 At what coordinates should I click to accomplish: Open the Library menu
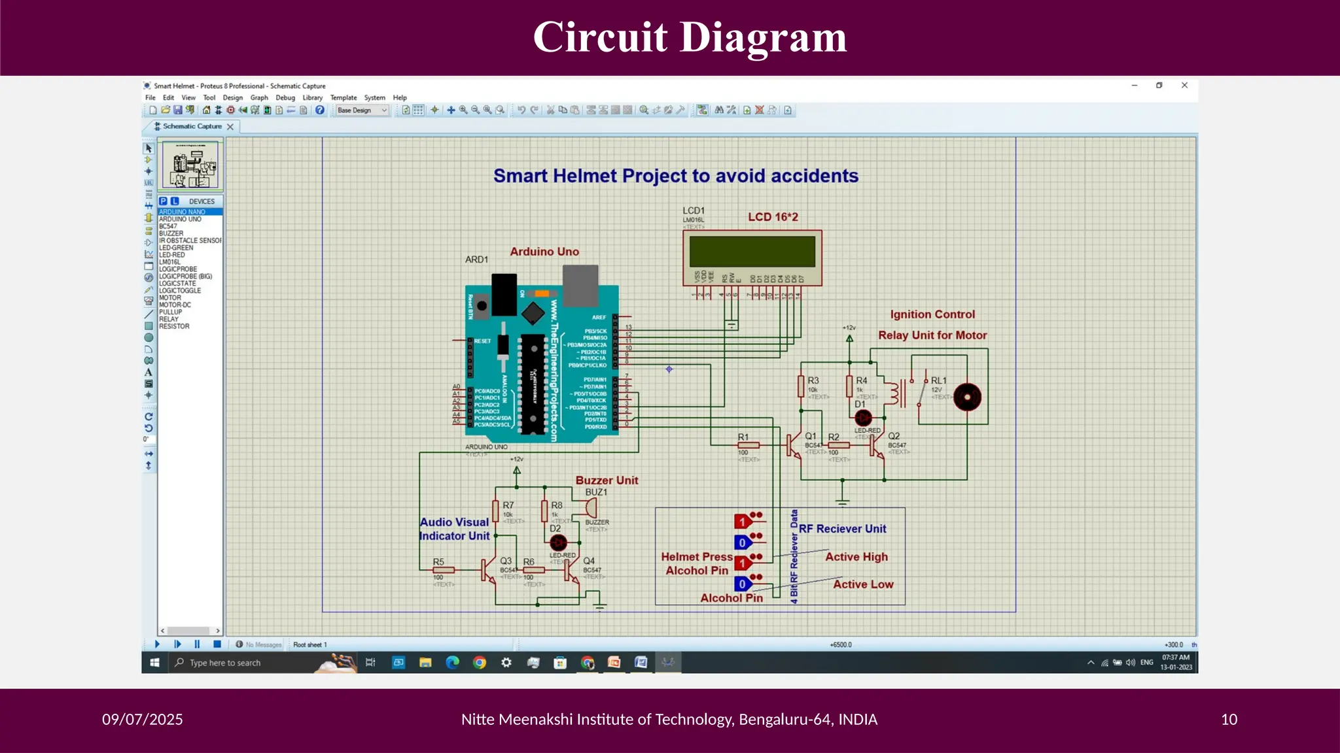[x=312, y=98]
